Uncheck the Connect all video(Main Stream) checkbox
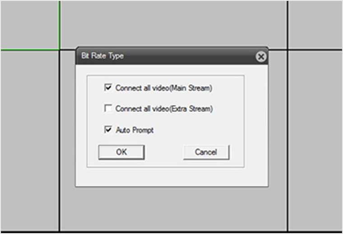The image size is (343, 234). tap(108, 88)
